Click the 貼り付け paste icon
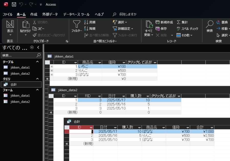The height and width of the screenshot is (161, 230). point(26,24)
